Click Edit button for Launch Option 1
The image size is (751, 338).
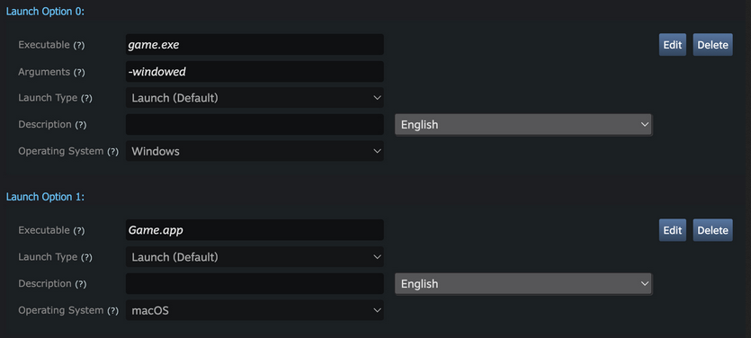point(673,230)
